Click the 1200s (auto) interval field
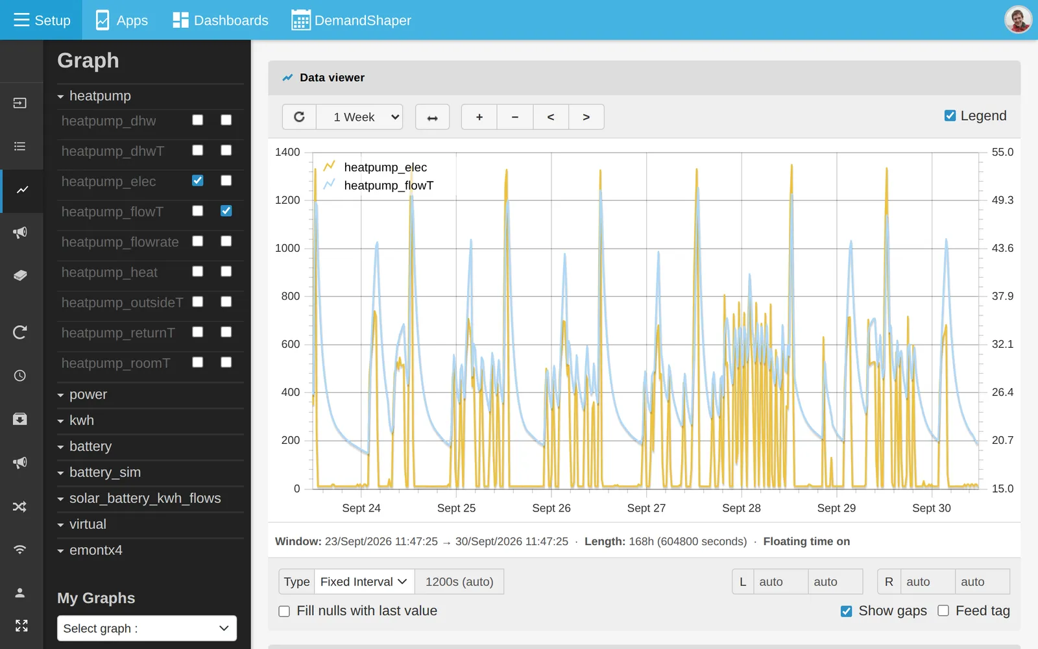Screen dimensions: 1038x649 tap(459, 582)
